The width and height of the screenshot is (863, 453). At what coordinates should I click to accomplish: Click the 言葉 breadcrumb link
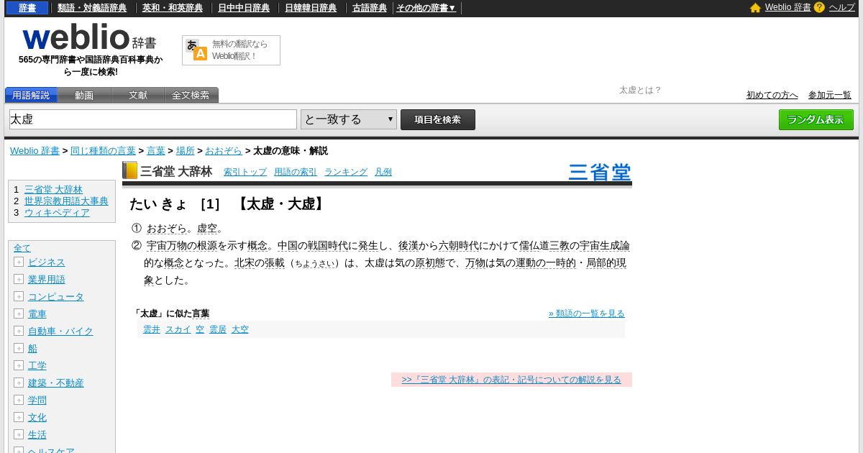point(156,150)
